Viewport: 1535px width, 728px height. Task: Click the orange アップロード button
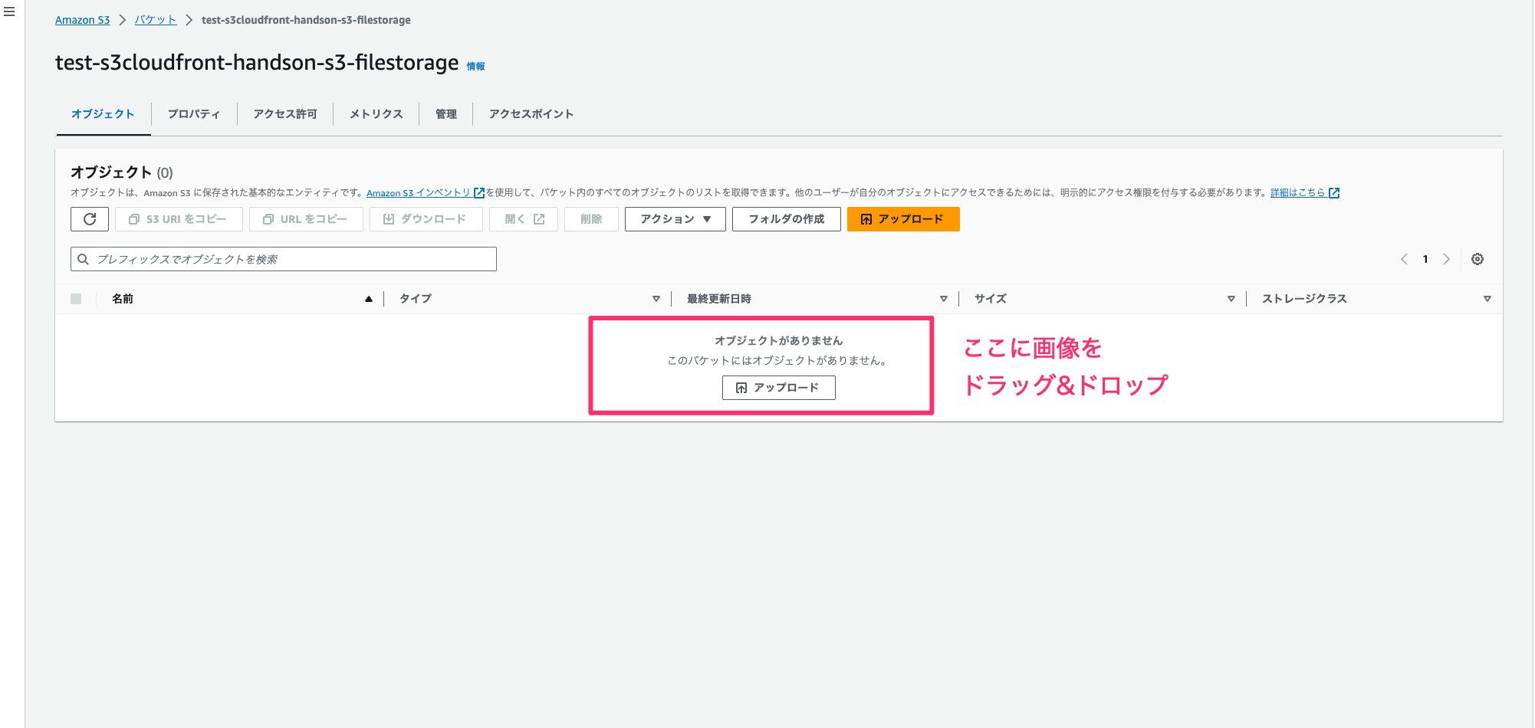coord(902,219)
